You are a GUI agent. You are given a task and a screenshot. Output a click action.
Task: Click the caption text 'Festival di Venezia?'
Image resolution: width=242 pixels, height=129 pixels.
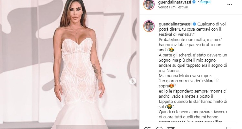tap(176, 35)
